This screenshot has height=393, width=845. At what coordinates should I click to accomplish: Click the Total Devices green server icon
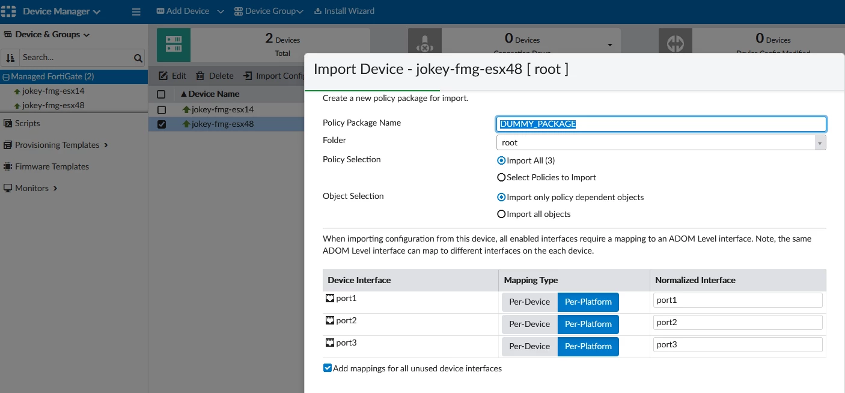coord(174,44)
